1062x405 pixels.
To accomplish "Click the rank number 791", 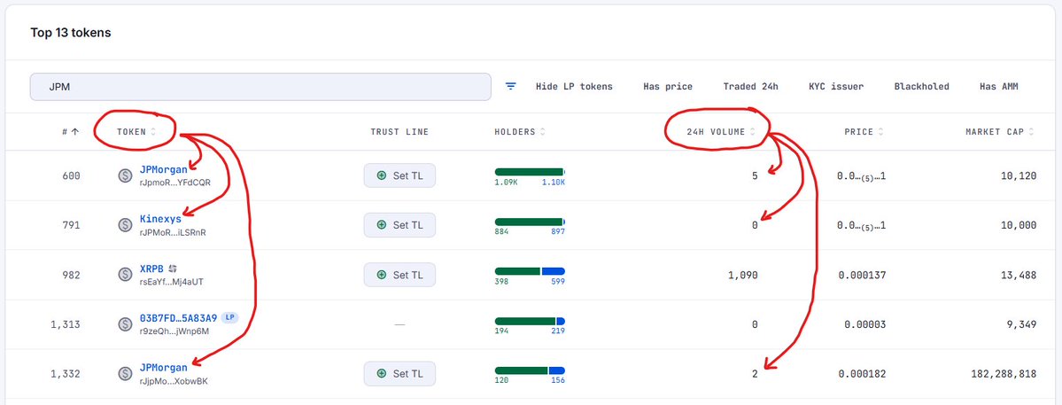I will 70,225.
